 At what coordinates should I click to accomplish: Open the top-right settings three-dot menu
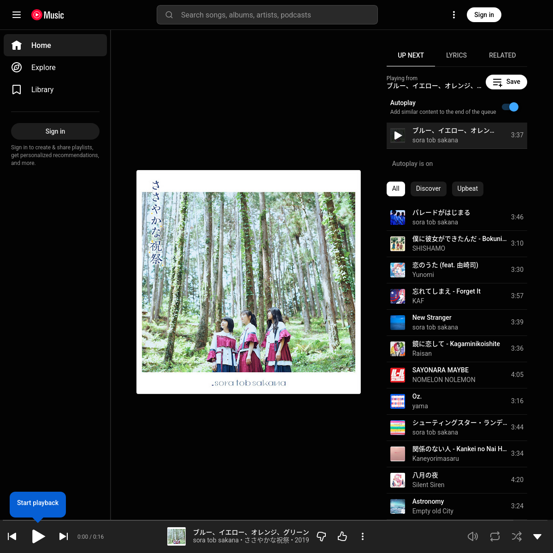pos(454,15)
